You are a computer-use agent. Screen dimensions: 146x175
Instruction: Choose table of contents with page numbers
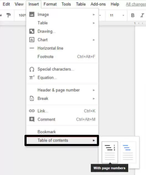click(110, 152)
